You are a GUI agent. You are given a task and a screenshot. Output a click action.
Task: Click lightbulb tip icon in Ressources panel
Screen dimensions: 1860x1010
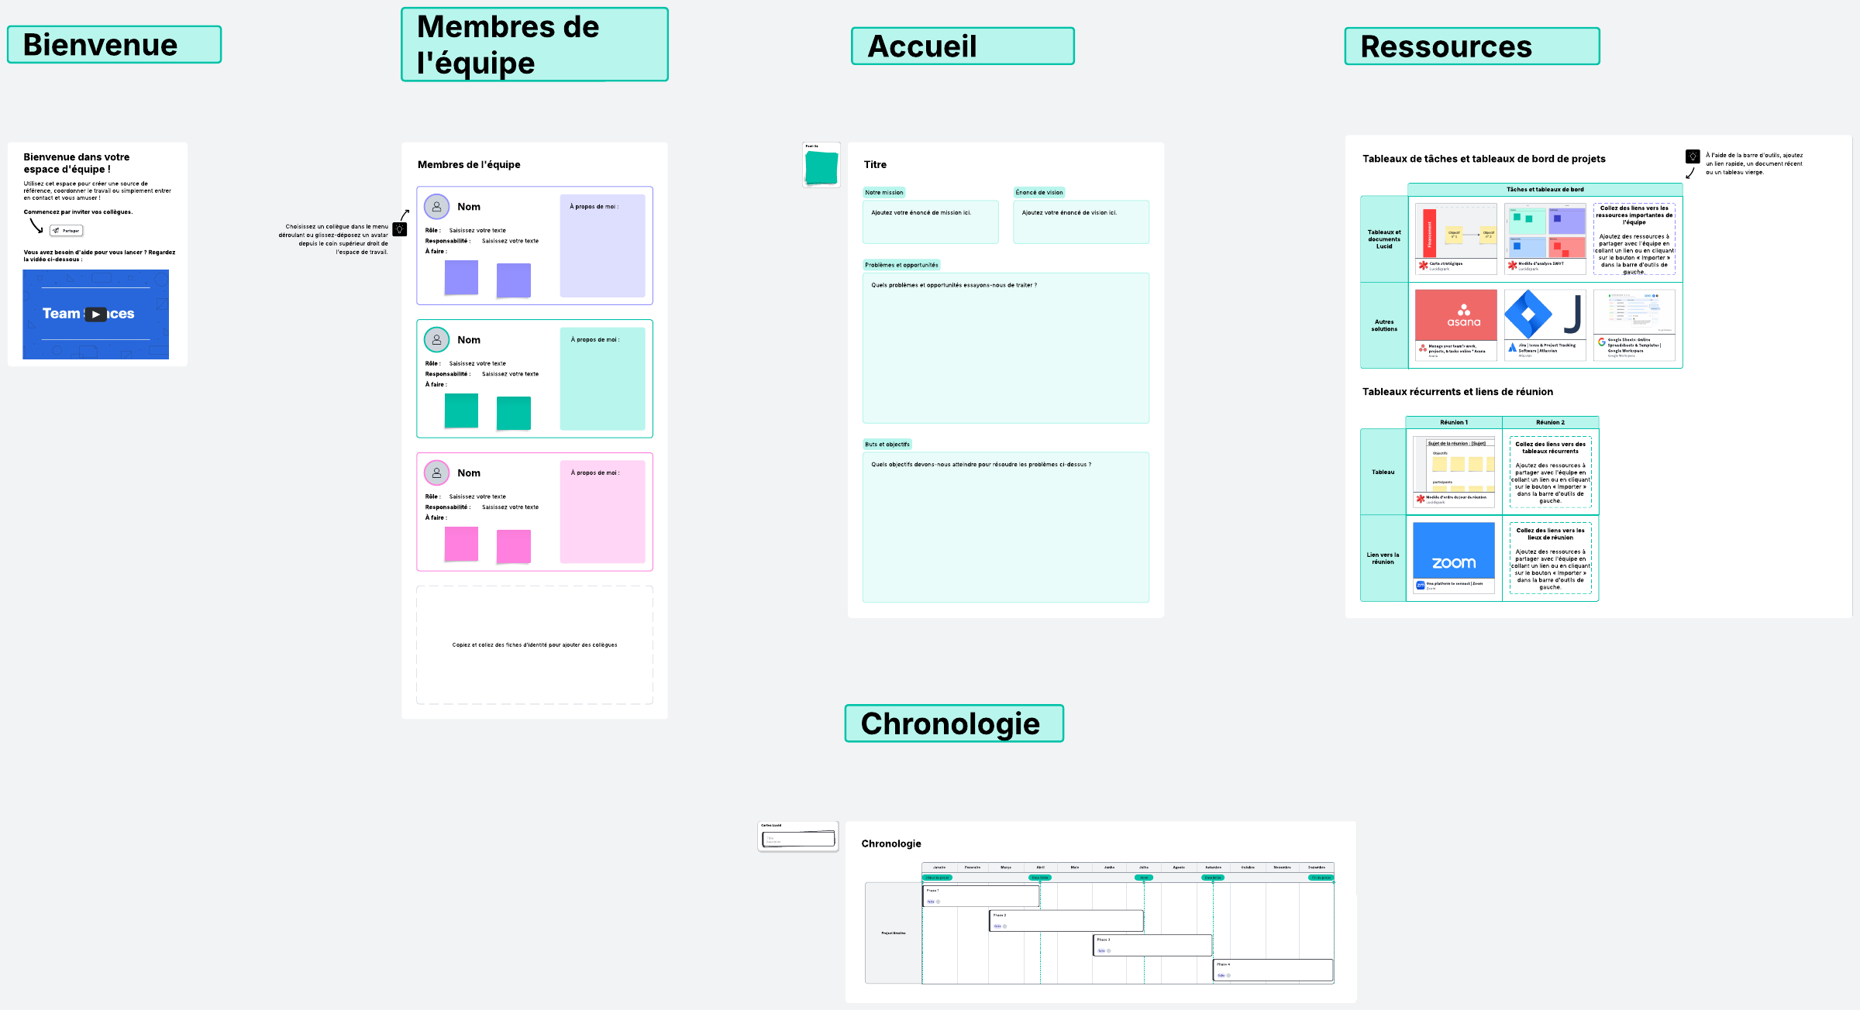pyautogui.click(x=1693, y=156)
